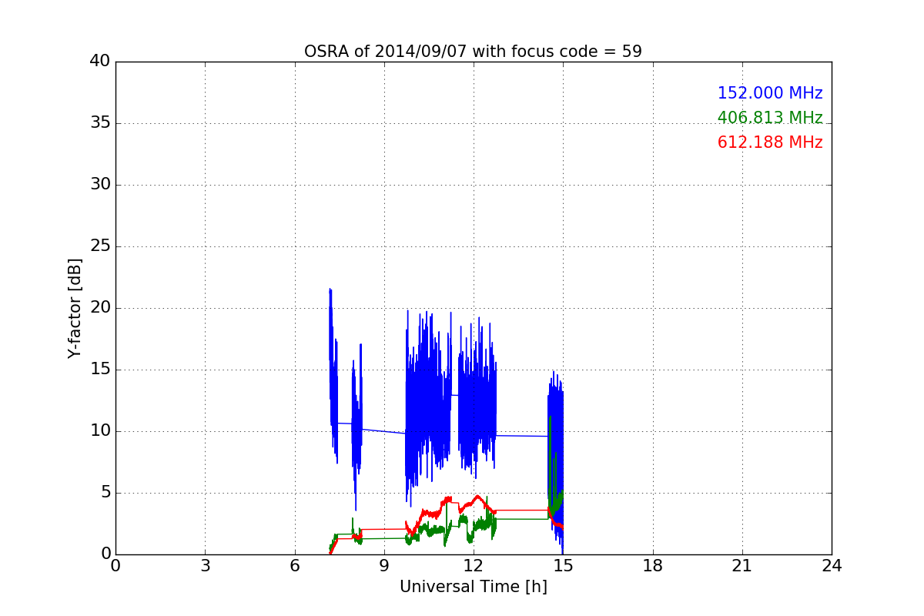Click x-axis tick label 12
The image size is (924, 616).
474,566
